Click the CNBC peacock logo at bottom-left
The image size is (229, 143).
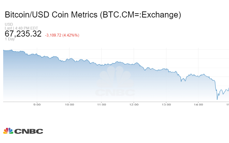8,131
